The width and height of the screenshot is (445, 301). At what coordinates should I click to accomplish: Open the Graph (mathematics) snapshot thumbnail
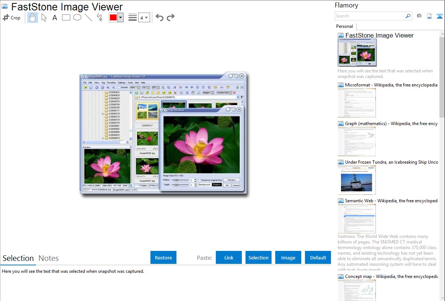click(357, 141)
